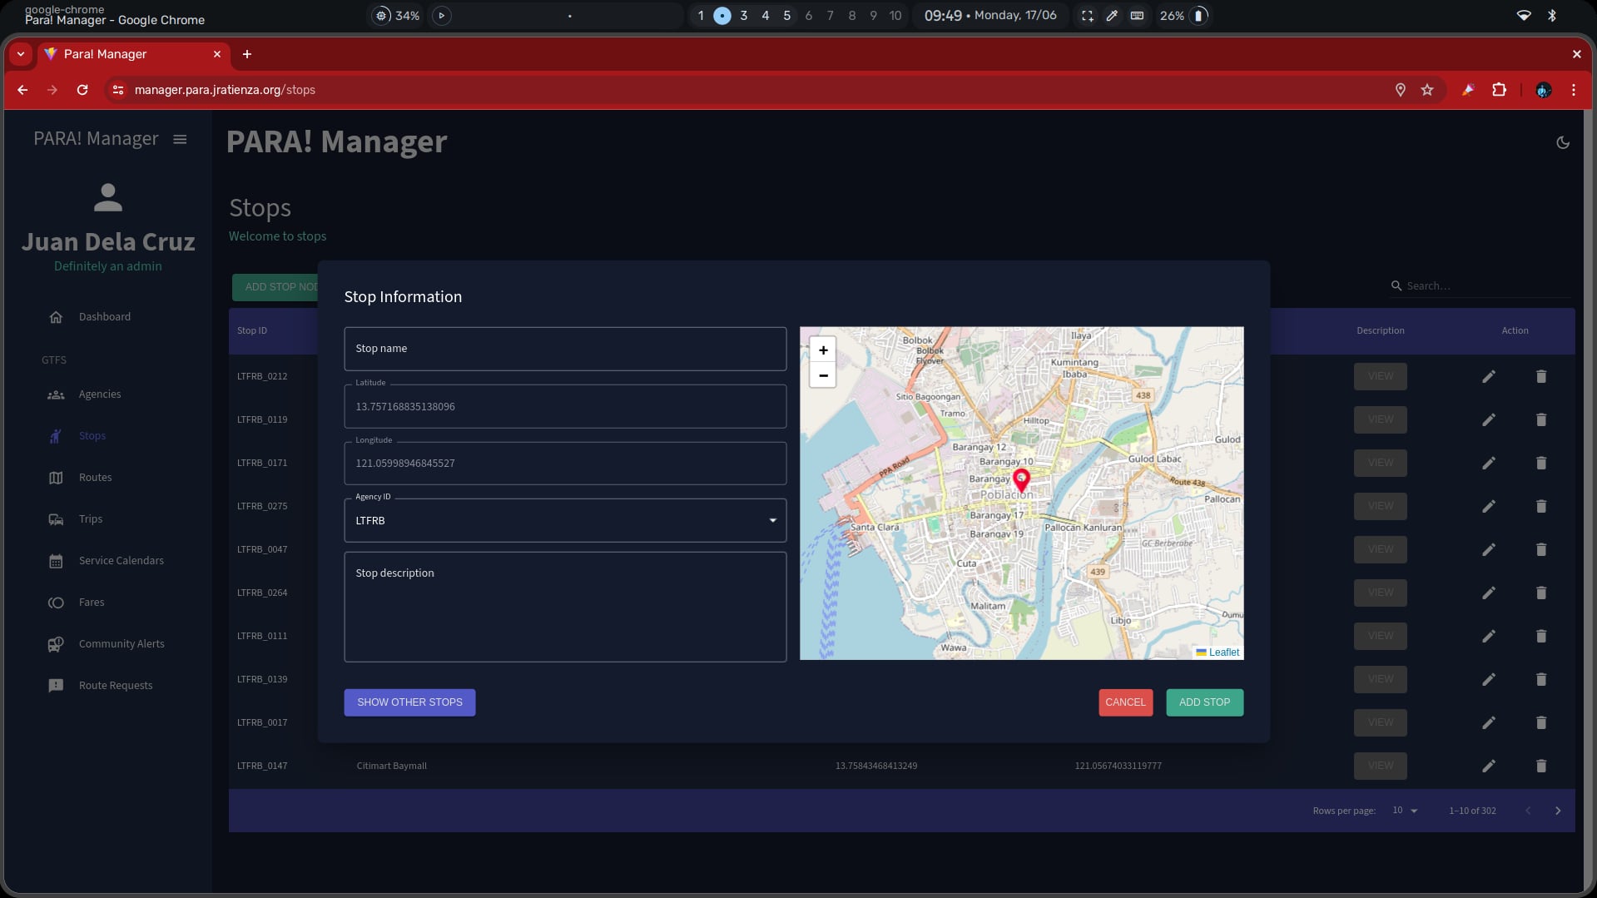Delete stop LTFRB_0171 with trash icon
Image resolution: width=1597 pixels, height=898 pixels.
coord(1540,464)
